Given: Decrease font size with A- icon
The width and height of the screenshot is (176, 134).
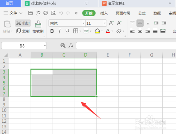Looking at the screenshot, I should 119,23.
